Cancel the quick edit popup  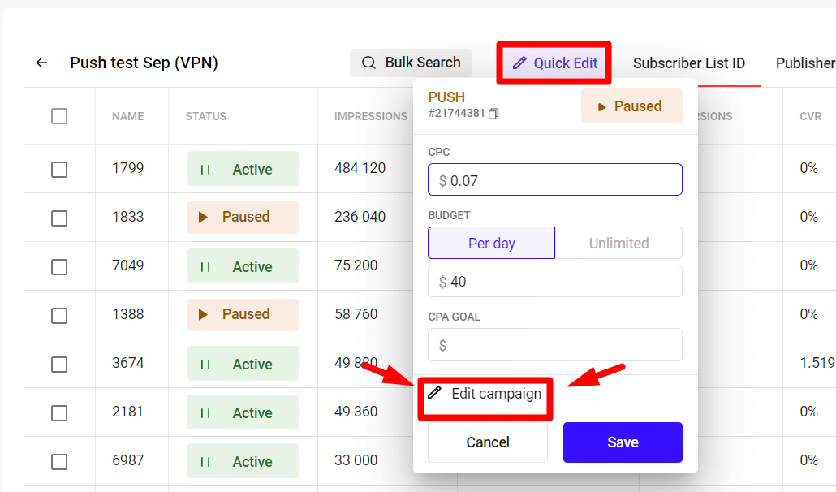(x=488, y=442)
